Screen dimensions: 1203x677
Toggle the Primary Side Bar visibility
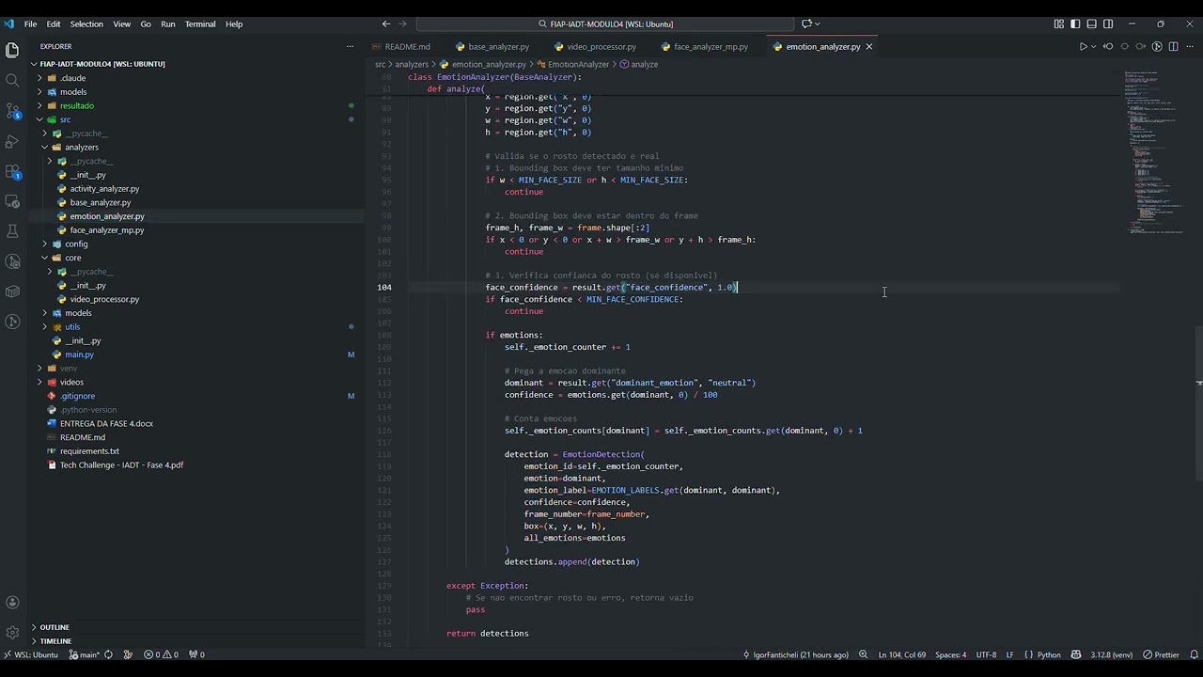(x=1075, y=24)
